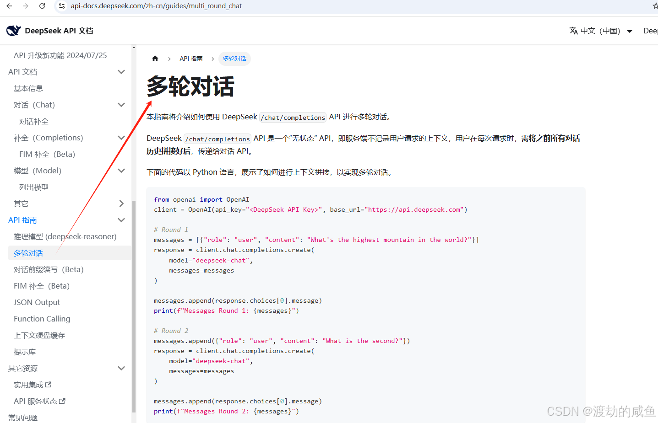
Task: Click the API 文档 sidebar label
Action: point(23,72)
